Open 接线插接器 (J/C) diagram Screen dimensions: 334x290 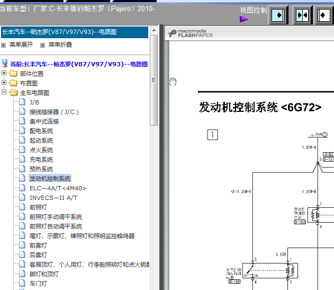54,112
